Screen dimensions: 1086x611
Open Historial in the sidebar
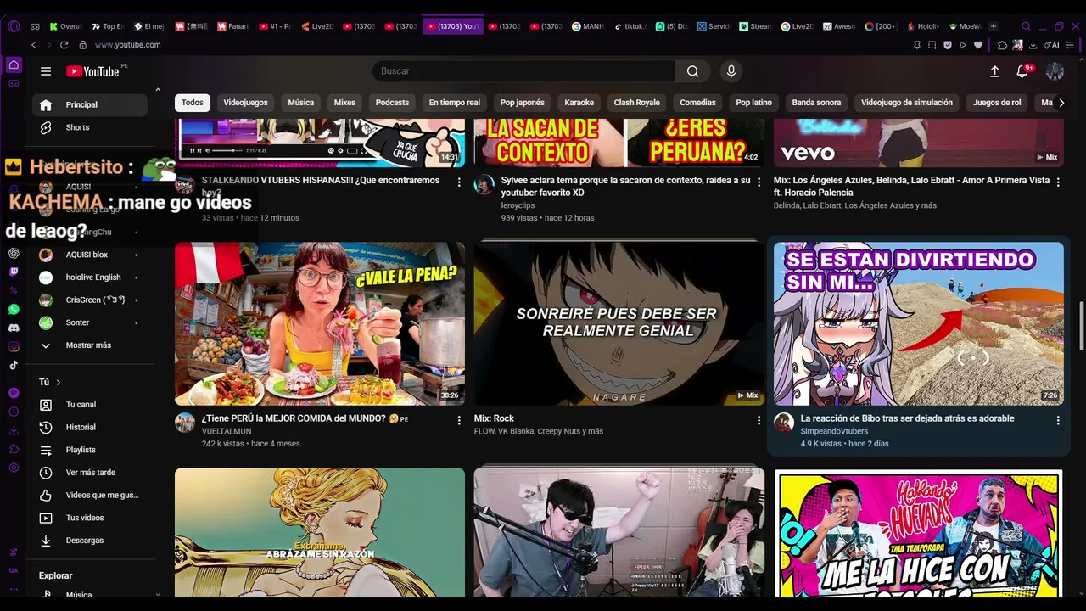click(90, 428)
